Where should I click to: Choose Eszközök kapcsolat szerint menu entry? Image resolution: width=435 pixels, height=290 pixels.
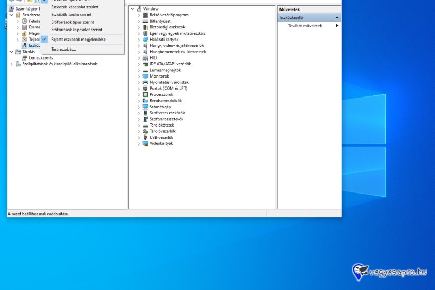(x=74, y=7)
